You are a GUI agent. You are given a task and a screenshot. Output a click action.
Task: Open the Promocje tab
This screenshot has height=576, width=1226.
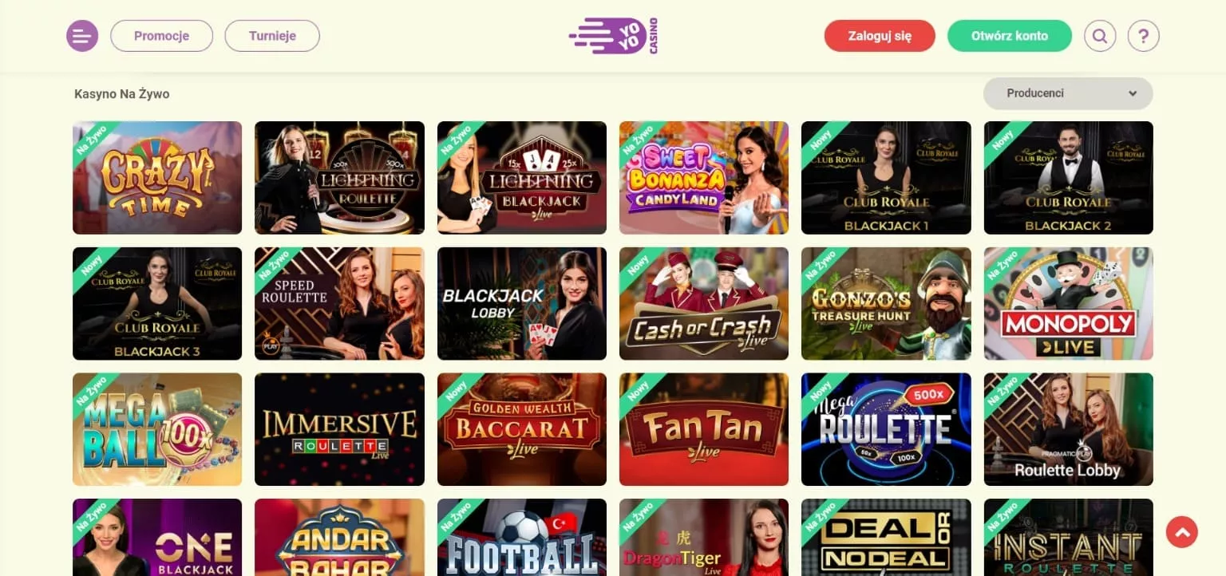[x=161, y=36]
